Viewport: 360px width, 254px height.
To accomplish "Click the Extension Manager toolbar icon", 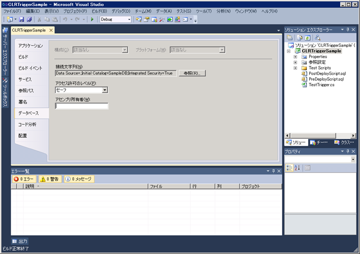I will (178, 20).
